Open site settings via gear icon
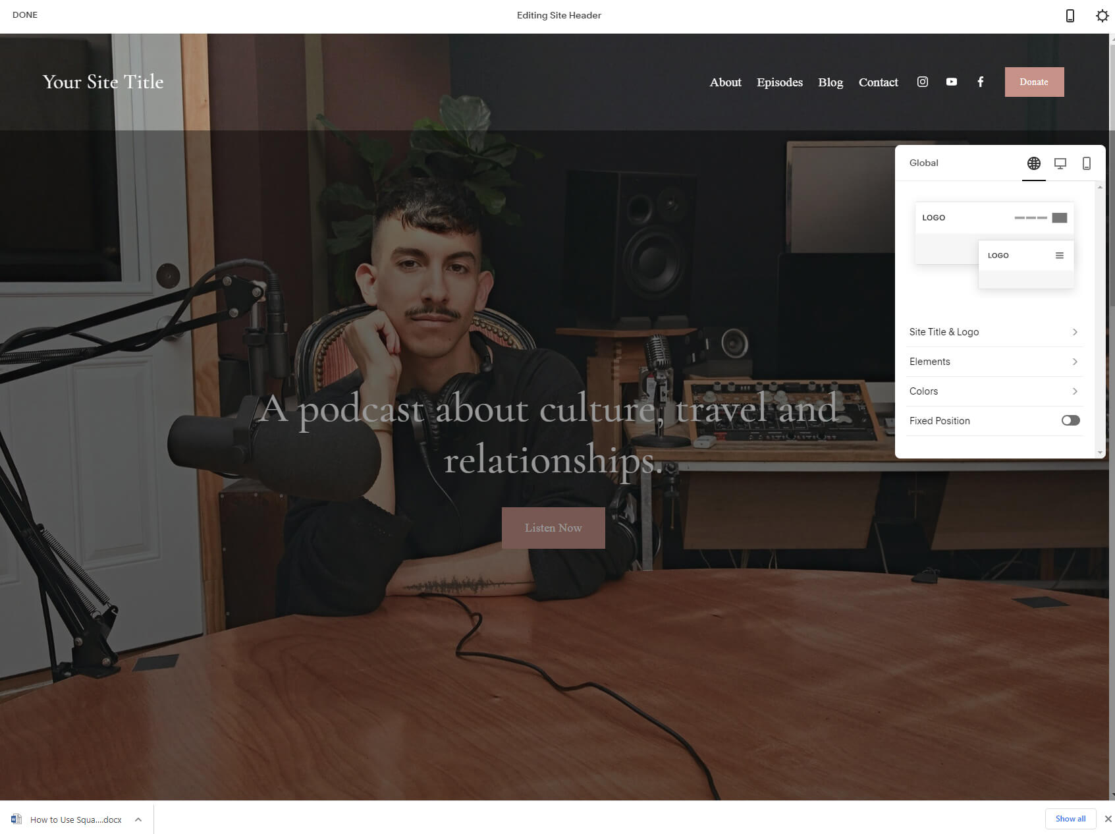Screen dimensions: 1115x834 pyautogui.click(x=1101, y=15)
